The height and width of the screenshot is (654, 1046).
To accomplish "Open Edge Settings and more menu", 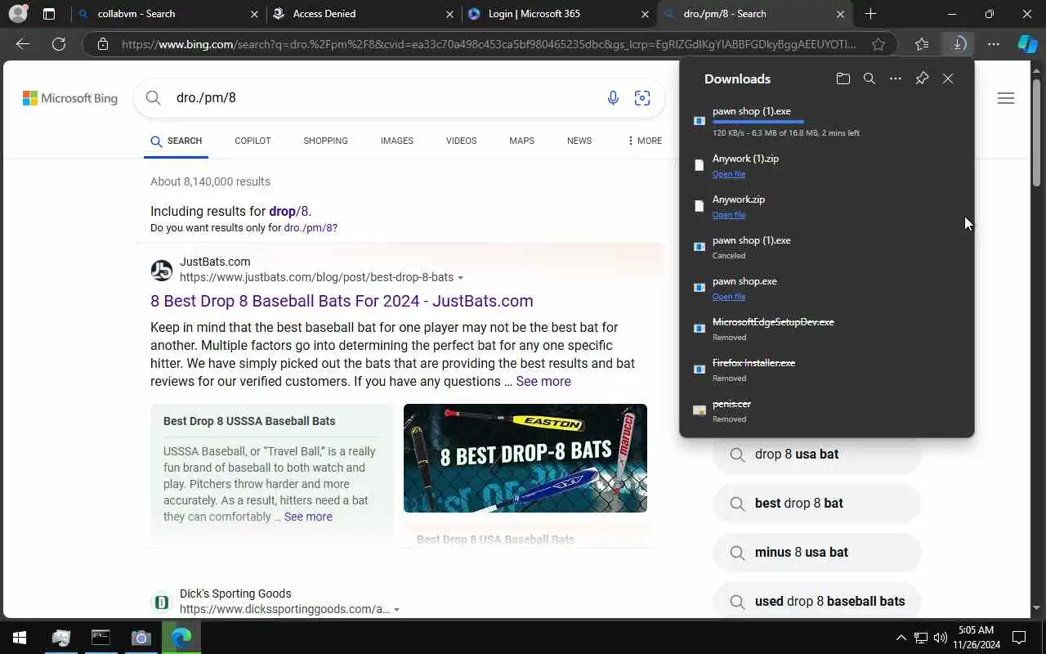I will coord(994,44).
